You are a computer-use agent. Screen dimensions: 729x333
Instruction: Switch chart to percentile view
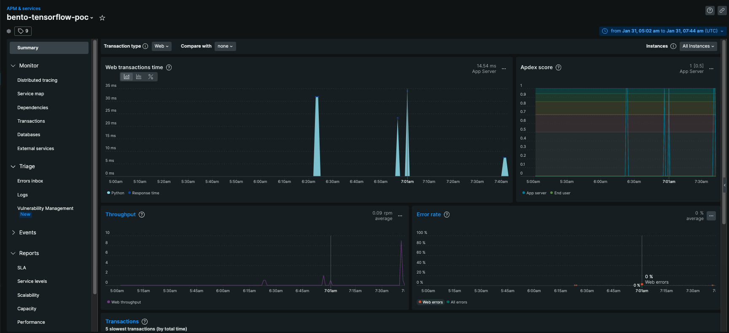coord(151,77)
